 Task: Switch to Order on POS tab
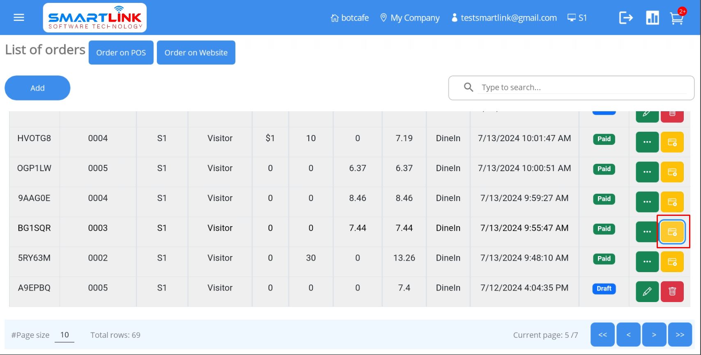pos(121,53)
